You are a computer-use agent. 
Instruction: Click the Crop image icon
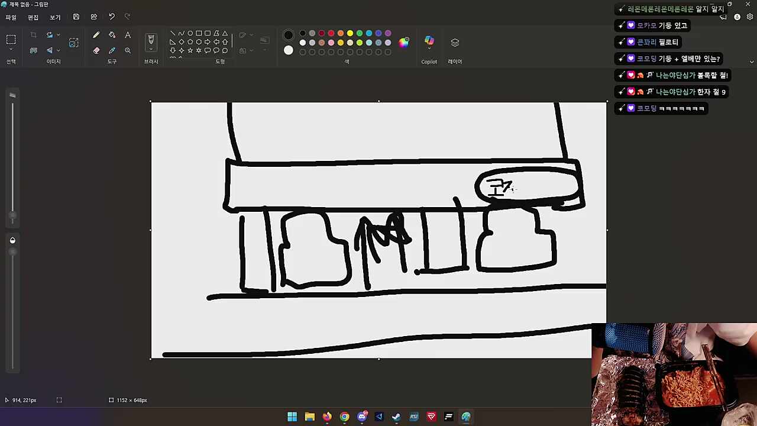(x=34, y=35)
